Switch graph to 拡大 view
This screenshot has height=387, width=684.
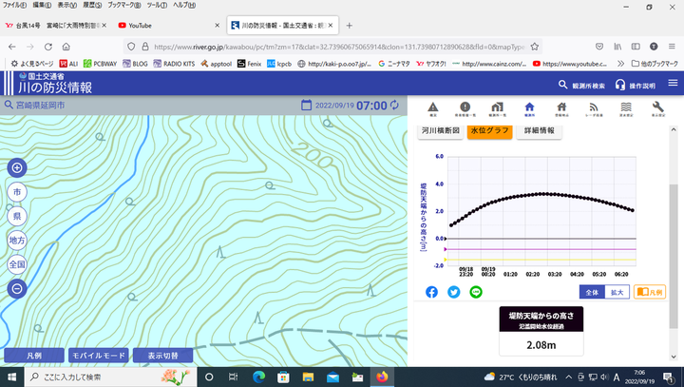pyautogui.click(x=617, y=292)
